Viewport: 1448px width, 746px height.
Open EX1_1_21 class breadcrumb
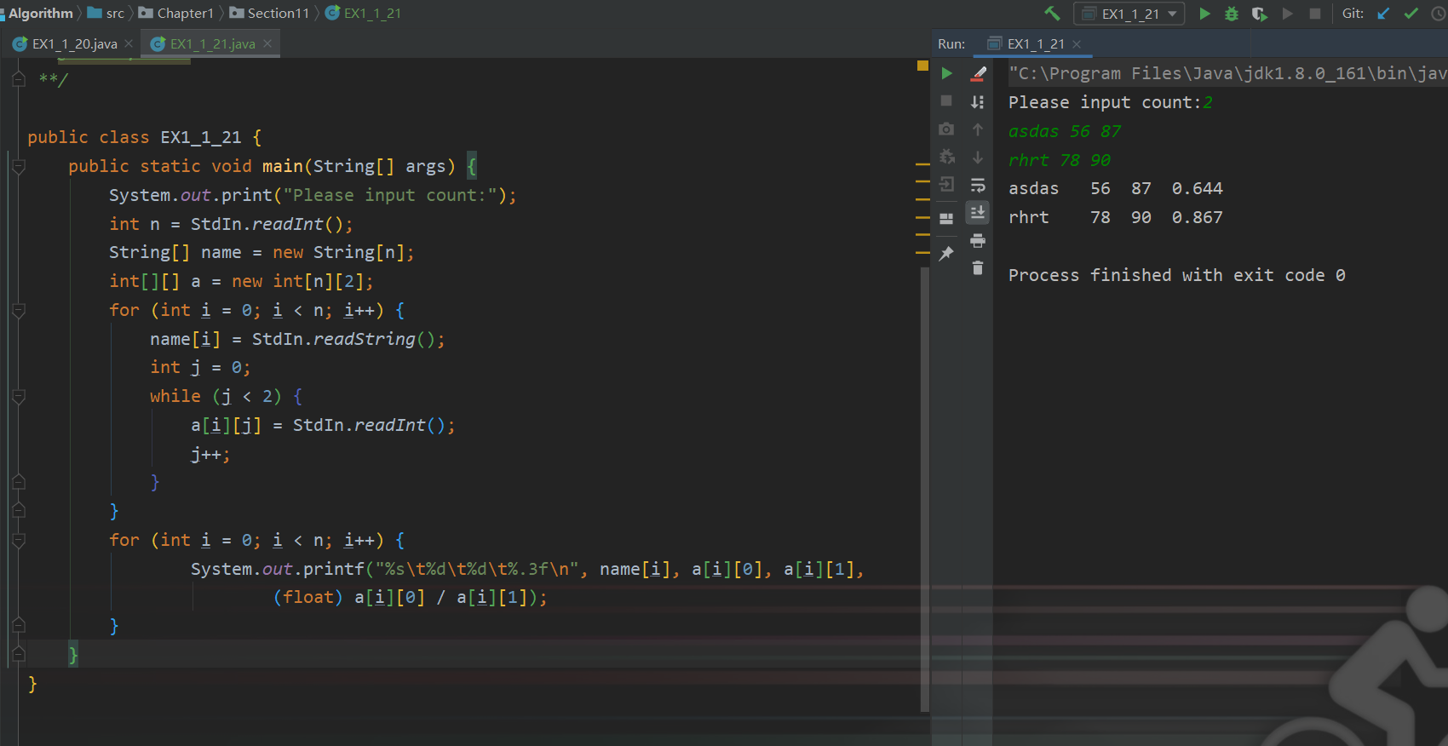[x=364, y=13]
